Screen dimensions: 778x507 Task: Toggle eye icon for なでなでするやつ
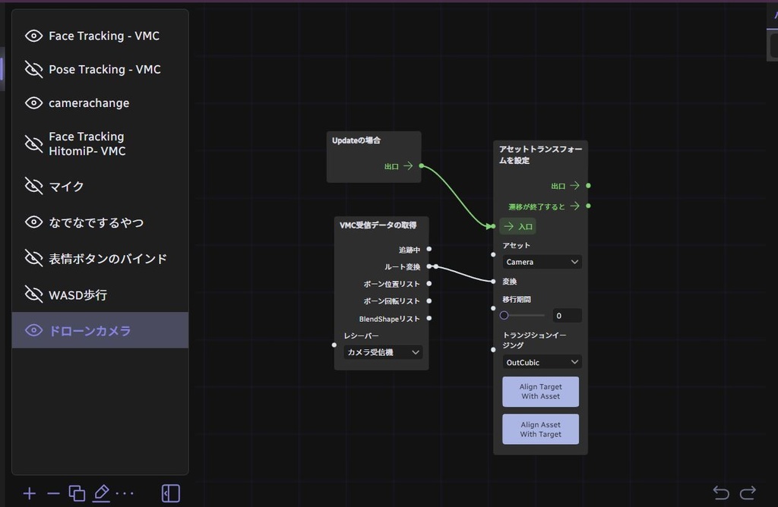pos(33,222)
